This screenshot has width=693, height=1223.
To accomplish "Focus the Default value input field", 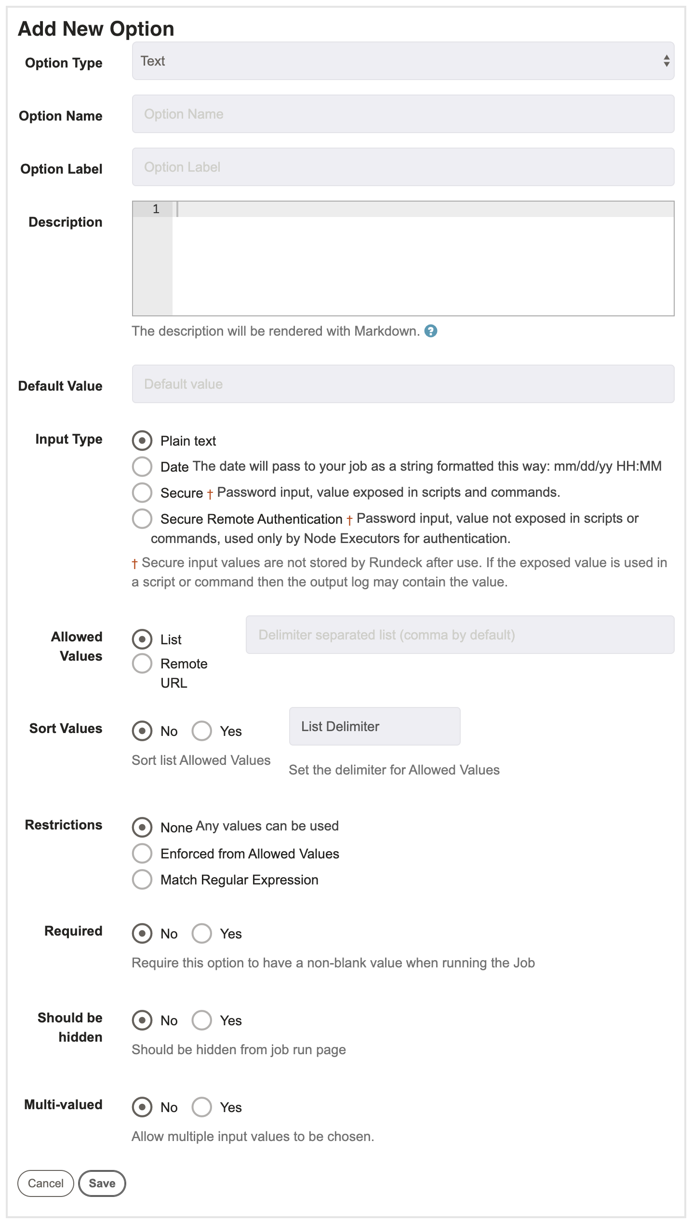I will tap(403, 384).
